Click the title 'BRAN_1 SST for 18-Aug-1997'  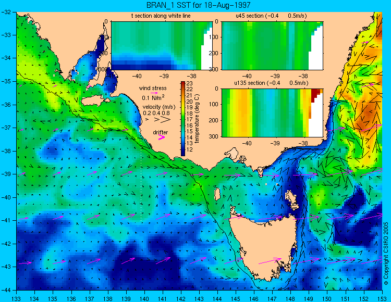(x=198, y=5)
